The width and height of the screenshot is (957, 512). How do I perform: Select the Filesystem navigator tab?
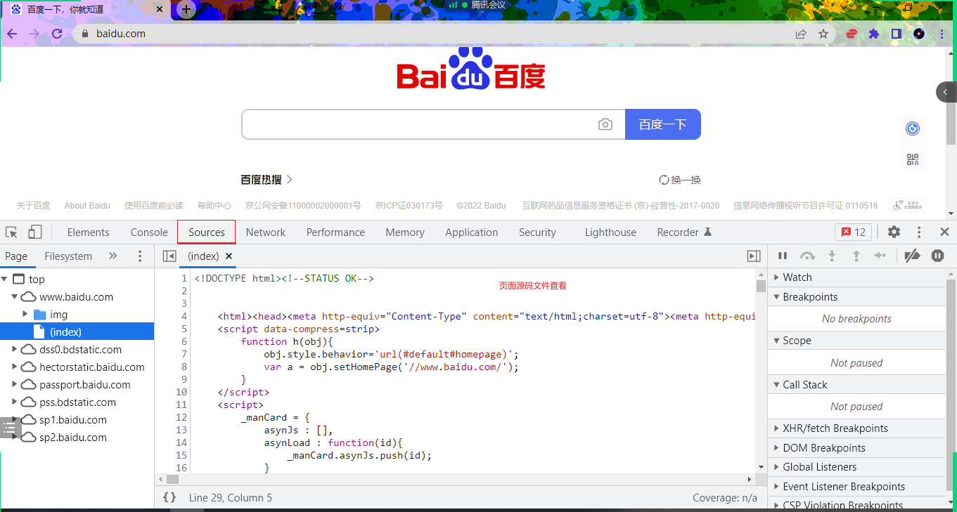(68, 256)
